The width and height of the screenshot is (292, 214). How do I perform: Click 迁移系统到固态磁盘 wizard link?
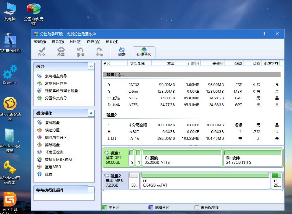tap(61, 91)
